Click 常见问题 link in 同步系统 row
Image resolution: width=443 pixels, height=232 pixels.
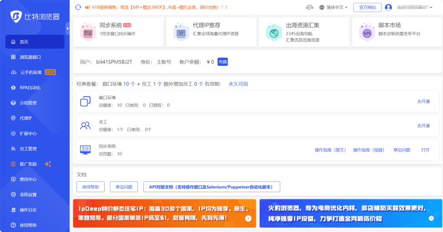(402, 150)
